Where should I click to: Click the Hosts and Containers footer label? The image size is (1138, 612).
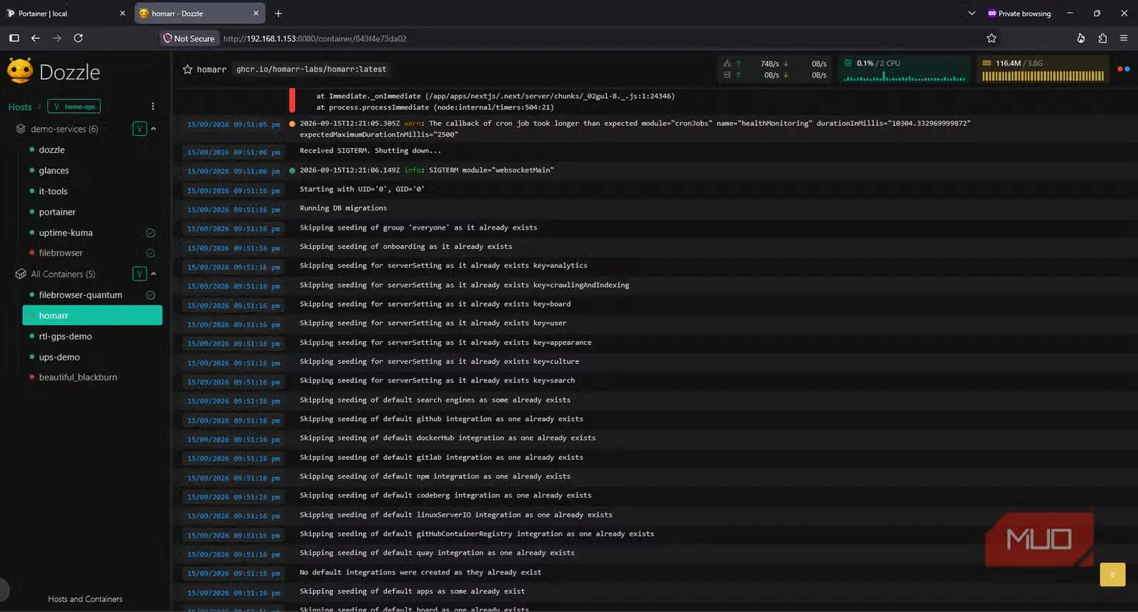pyautogui.click(x=85, y=599)
